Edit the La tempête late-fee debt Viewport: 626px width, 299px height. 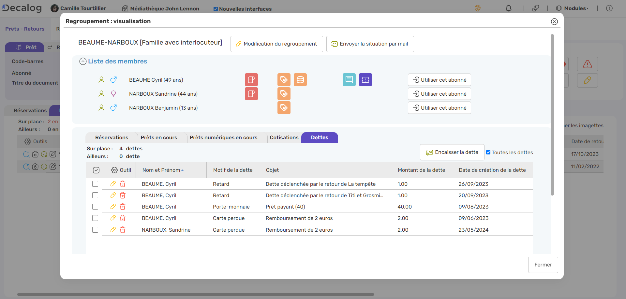coord(113,184)
